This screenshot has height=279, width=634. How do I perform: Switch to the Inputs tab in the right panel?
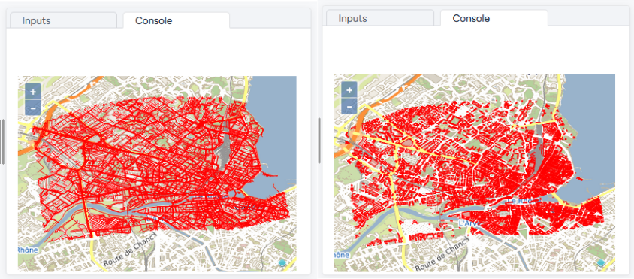click(380, 18)
